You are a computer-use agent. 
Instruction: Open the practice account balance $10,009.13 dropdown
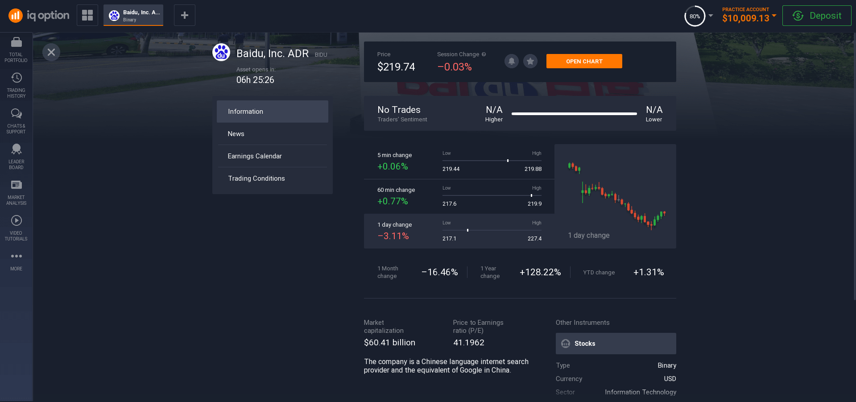coord(749,16)
